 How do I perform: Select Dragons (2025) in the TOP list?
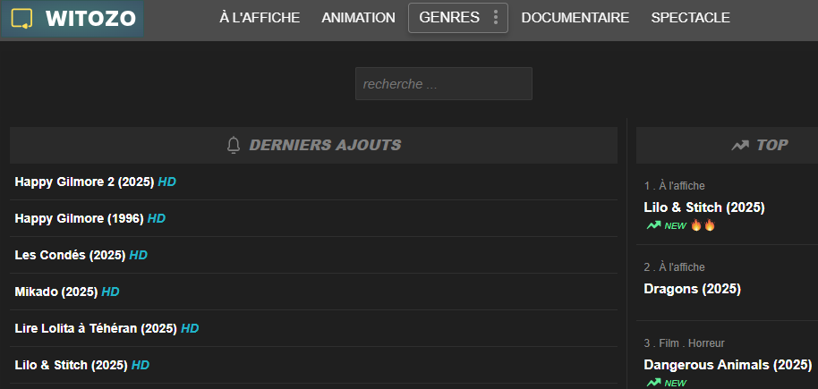693,288
